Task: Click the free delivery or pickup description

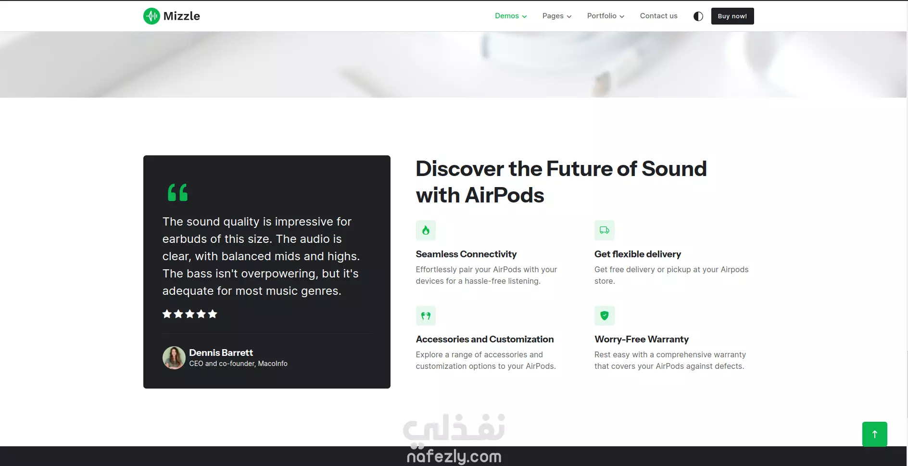Action: pos(671,275)
